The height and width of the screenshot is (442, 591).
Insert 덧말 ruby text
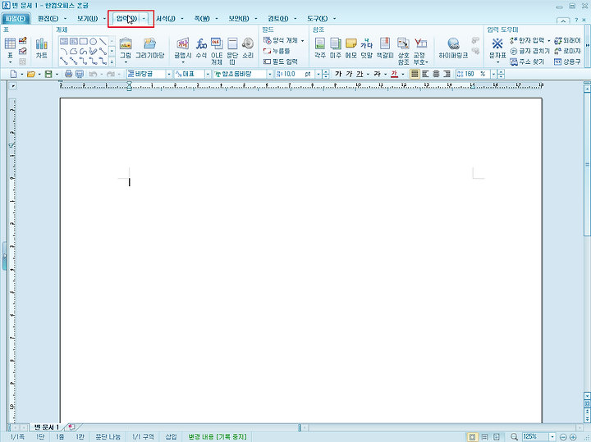(366, 48)
